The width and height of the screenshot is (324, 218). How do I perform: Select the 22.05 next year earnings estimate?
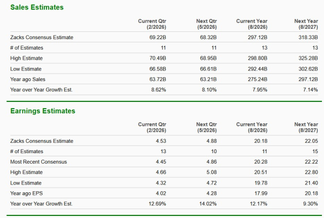click(x=311, y=141)
